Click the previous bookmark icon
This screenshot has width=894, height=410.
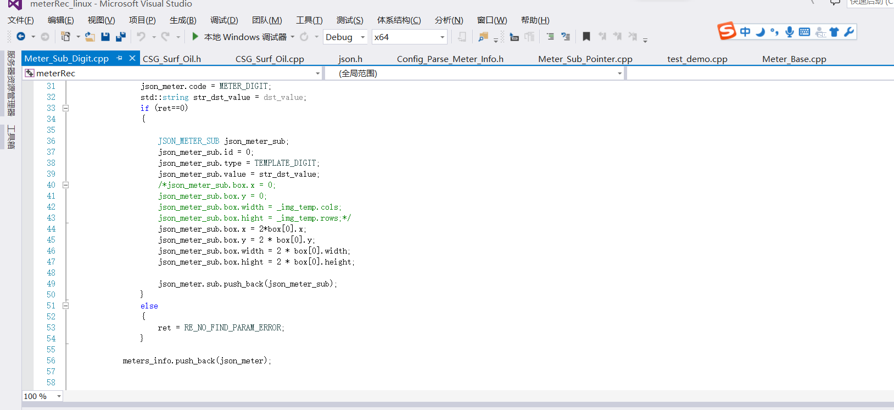point(602,37)
